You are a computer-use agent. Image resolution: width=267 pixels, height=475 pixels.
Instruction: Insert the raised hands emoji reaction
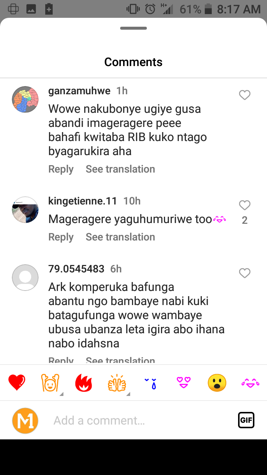coord(50,383)
